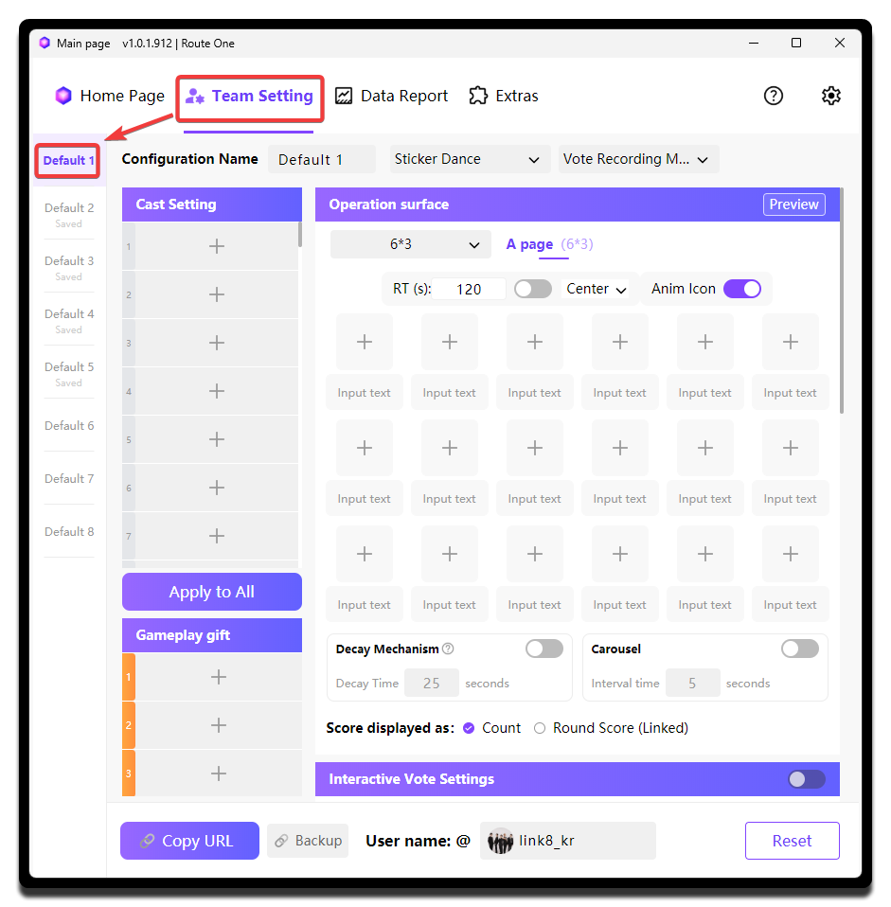This screenshot has height=907, width=891.
Task: Click the Extras puzzle piece icon
Action: point(478,96)
